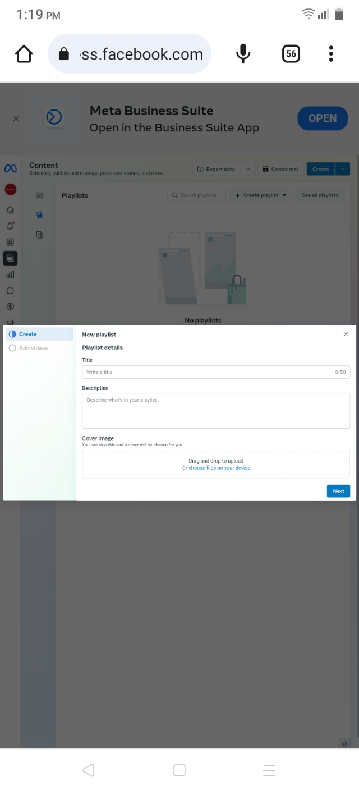Tap the browser home icon
The image size is (359, 786).
(x=24, y=54)
